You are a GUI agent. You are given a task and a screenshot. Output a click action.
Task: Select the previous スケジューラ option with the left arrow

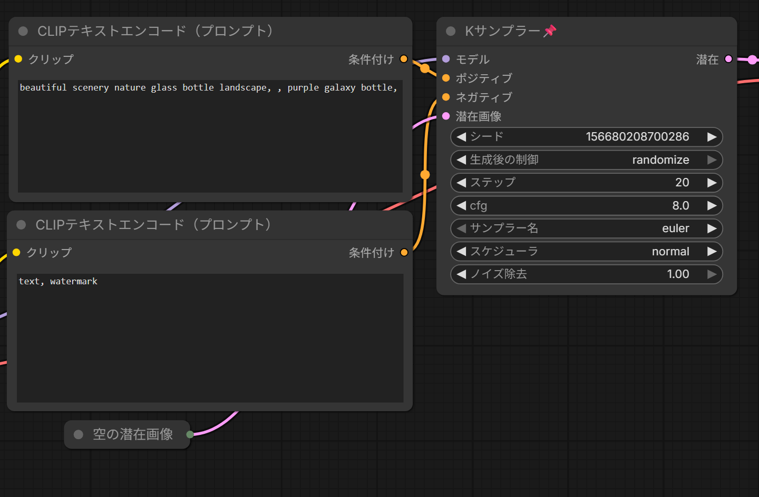462,251
